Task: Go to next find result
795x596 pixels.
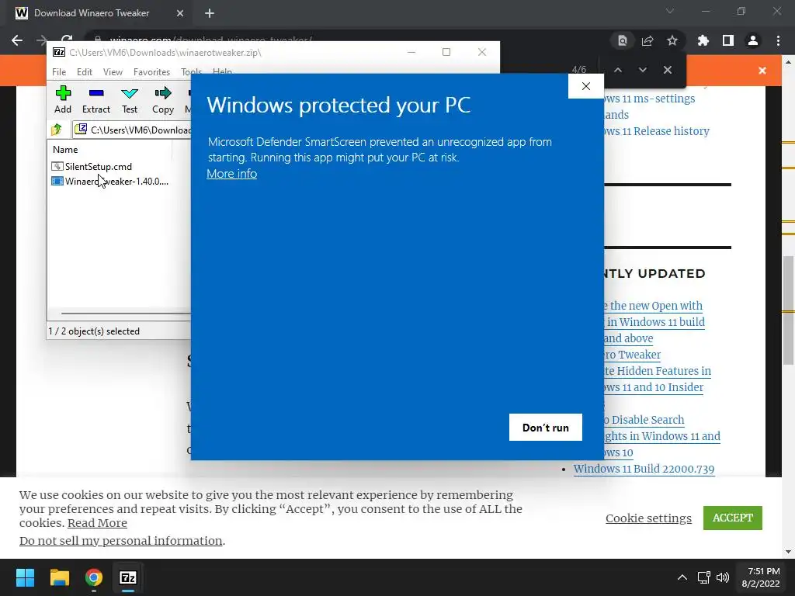Action: tap(642, 70)
